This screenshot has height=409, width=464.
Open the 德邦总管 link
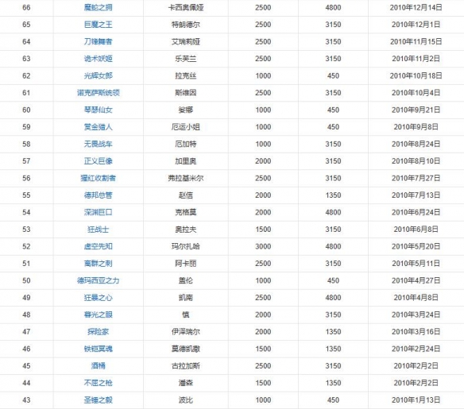tap(99, 195)
